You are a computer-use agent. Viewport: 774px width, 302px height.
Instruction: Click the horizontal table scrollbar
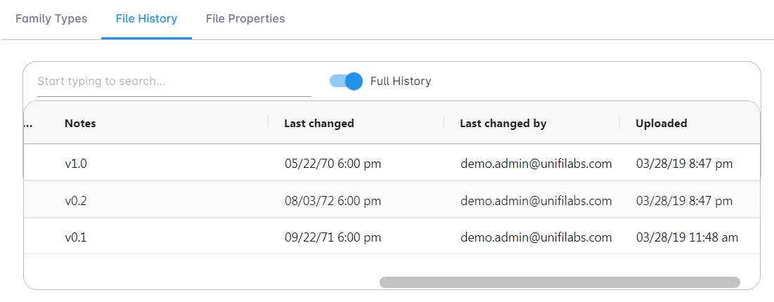point(559,282)
